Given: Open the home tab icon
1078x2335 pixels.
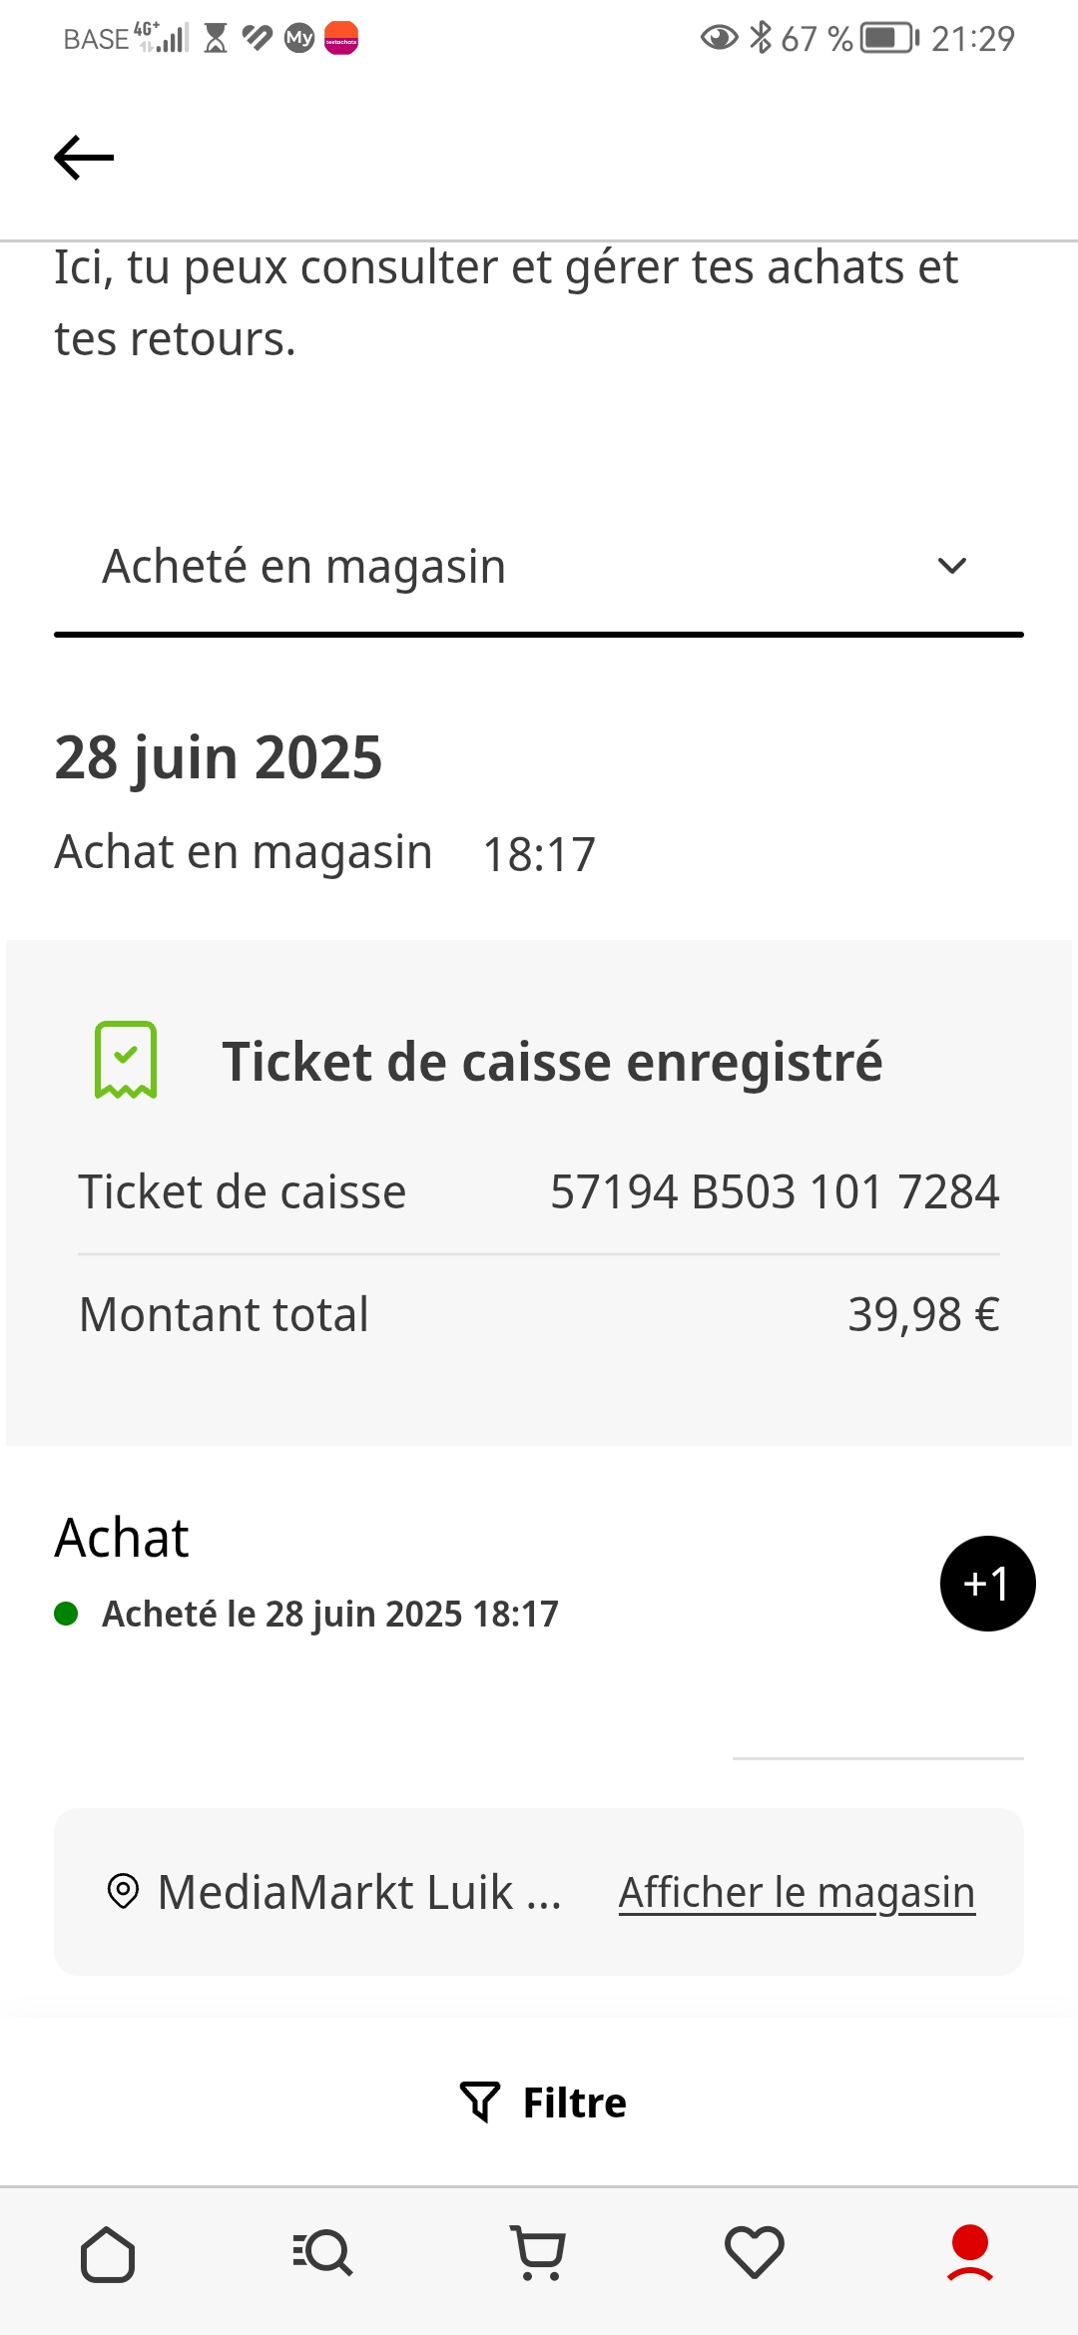Looking at the screenshot, I should click(x=108, y=2253).
